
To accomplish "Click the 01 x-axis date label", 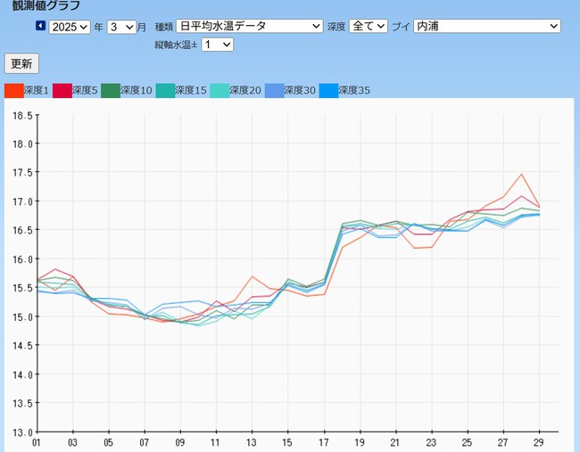I will coord(37,443).
